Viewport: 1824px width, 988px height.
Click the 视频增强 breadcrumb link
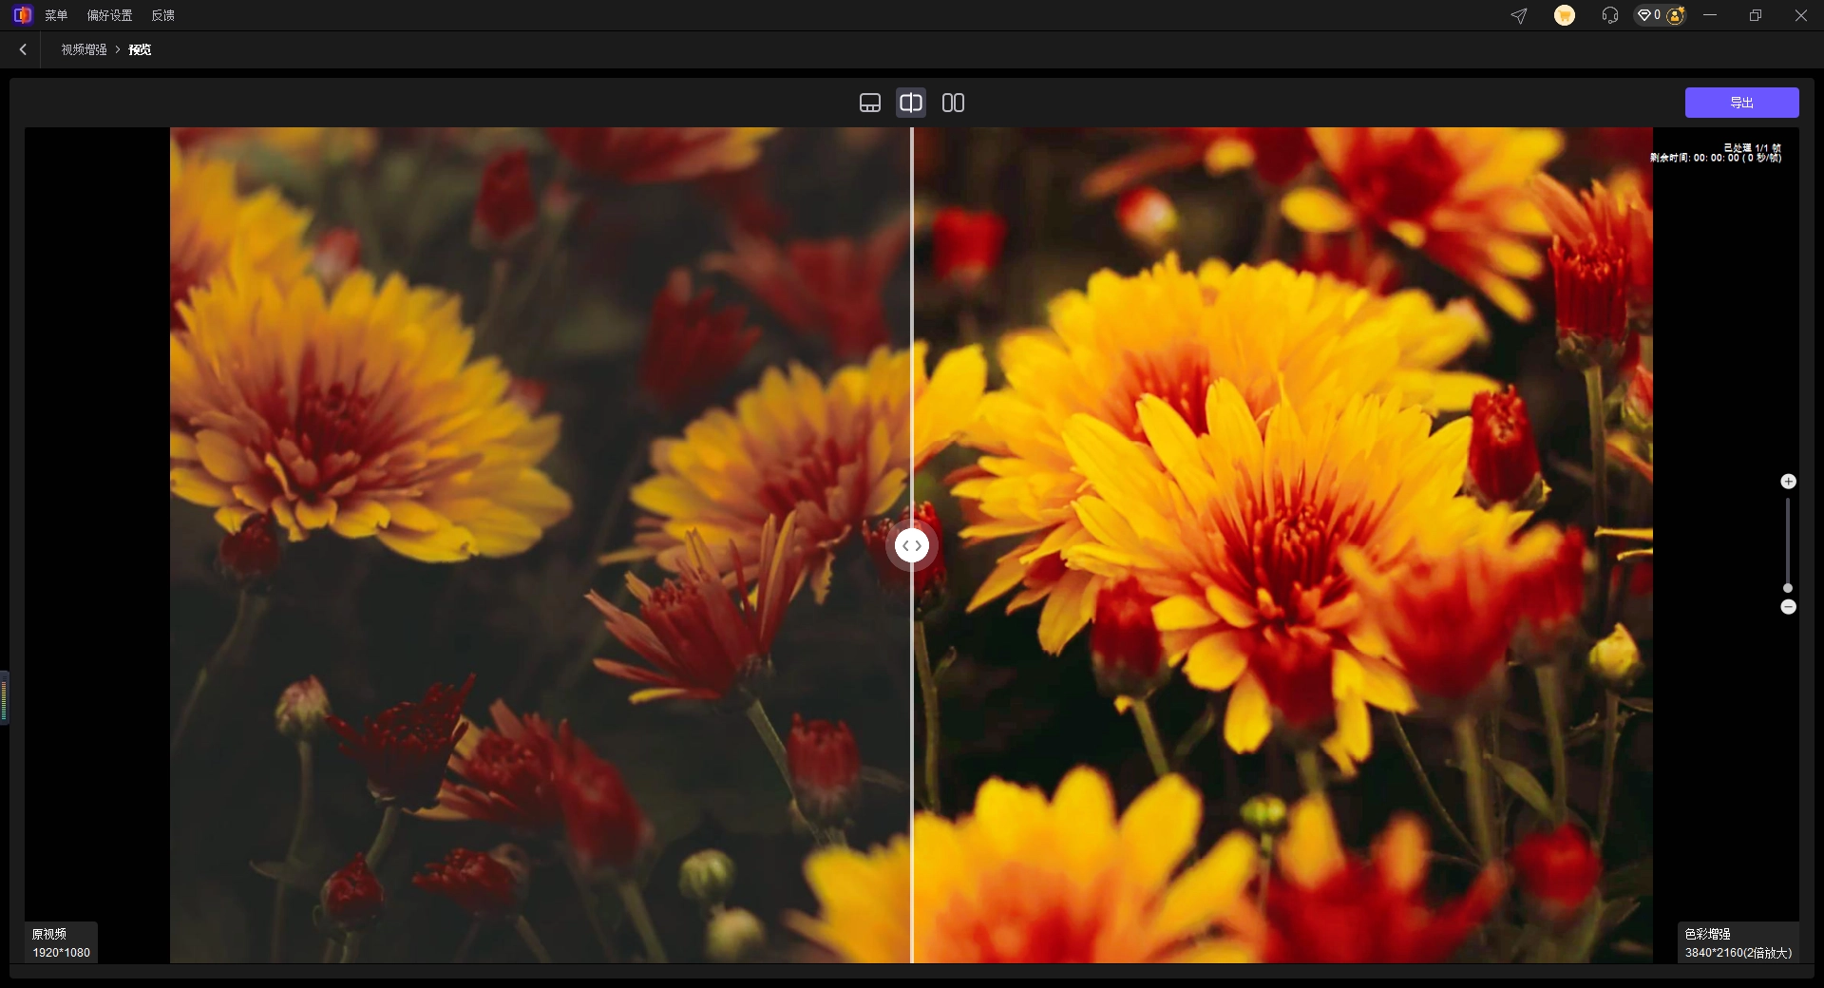(84, 49)
